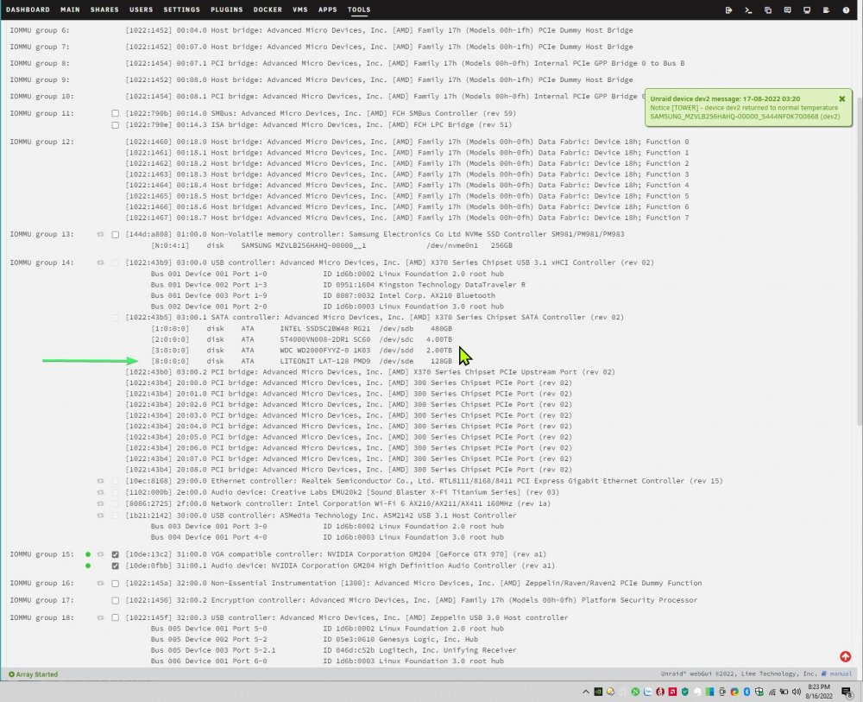Dismiss the Unraid dev2 notification
863x702 pixels.
click(841, 99)
